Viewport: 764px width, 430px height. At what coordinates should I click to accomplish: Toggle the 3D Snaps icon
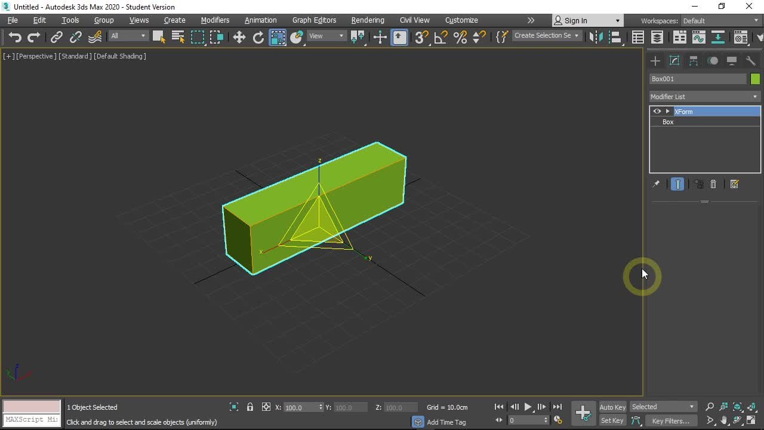point(421,37)
